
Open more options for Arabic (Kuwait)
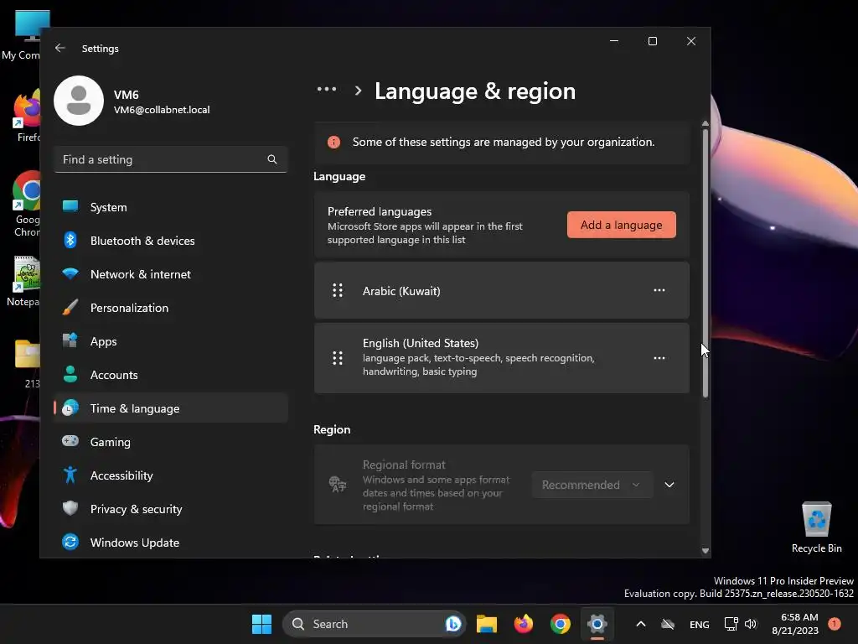659,291
